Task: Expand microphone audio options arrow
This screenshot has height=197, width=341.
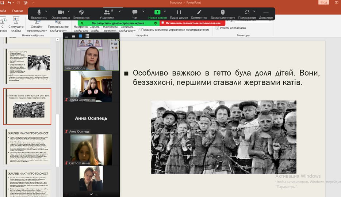Action: (x=46, y=11)
